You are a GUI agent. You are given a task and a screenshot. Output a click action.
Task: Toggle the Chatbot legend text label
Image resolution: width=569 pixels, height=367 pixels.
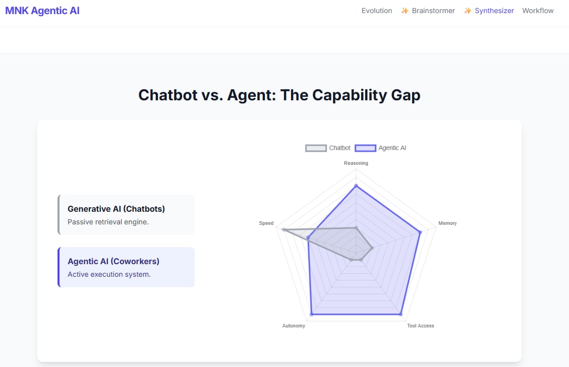click(x=339, y=148)
